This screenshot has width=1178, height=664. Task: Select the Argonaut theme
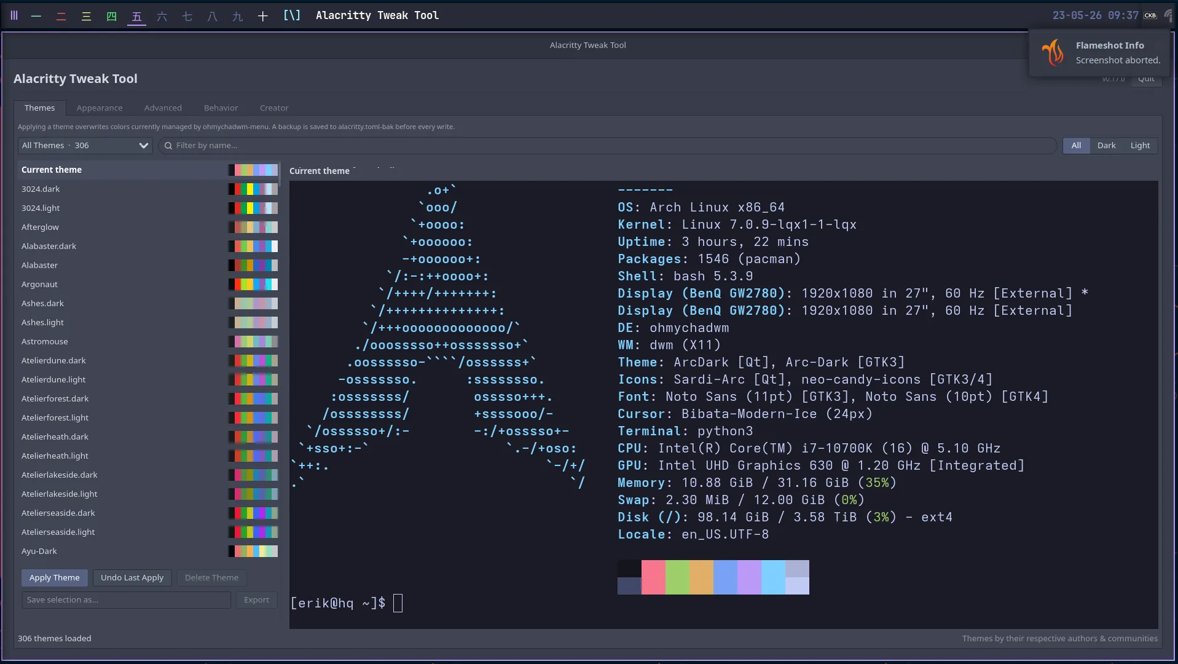tap(149, 284)
